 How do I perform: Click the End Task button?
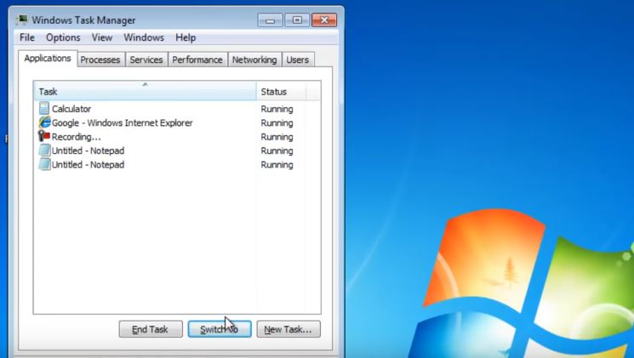click(x=151, y=329)
